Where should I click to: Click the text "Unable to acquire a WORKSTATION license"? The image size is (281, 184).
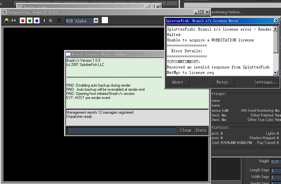click(x=210, y=40)
